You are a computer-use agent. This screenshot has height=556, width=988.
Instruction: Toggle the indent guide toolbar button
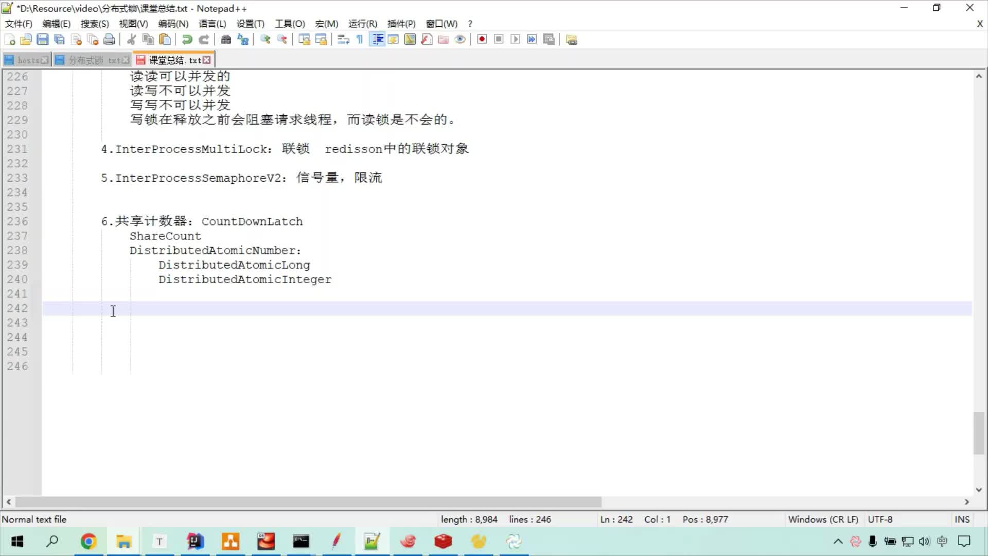click(x=377, y=40)
